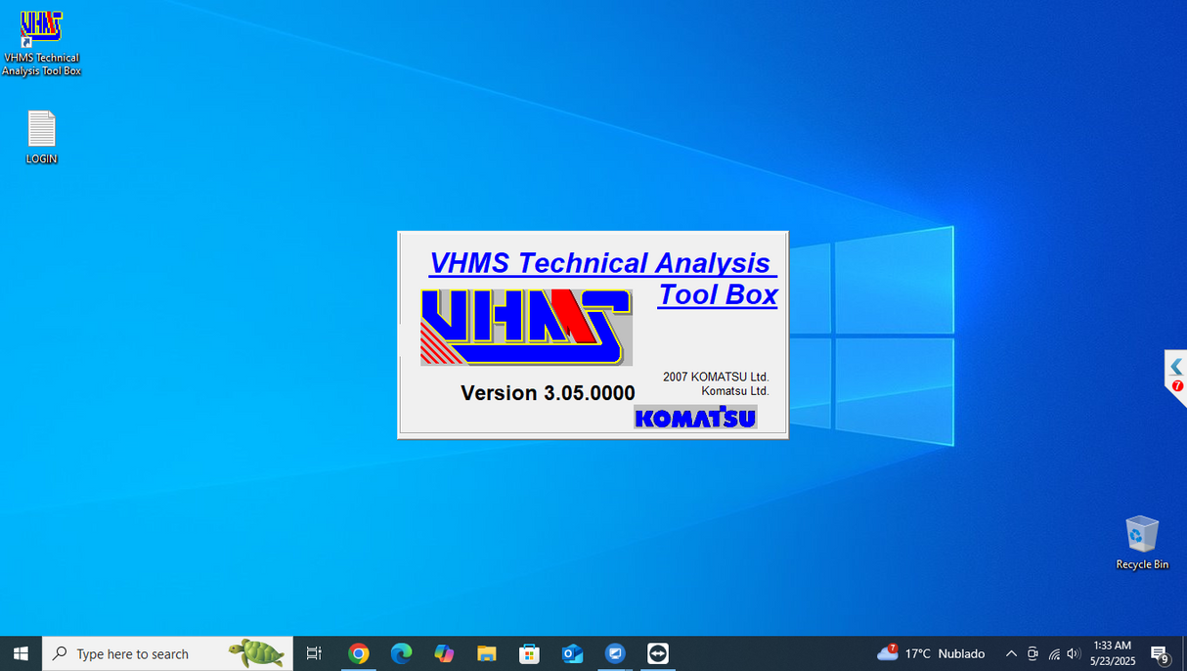Adjust the speaker volume from the system tray
The image size is (1187, 671).
(x=1073, y=653)
